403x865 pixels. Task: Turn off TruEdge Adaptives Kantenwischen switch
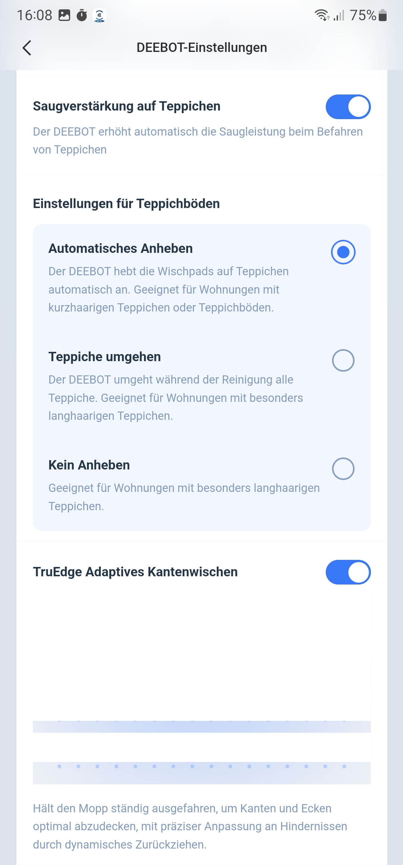point(348,572)
